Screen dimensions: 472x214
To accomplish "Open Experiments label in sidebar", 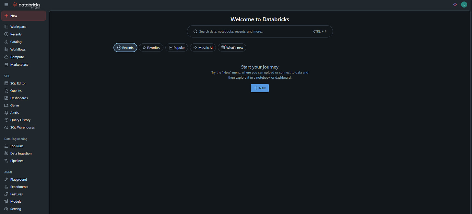I will 19,187.
